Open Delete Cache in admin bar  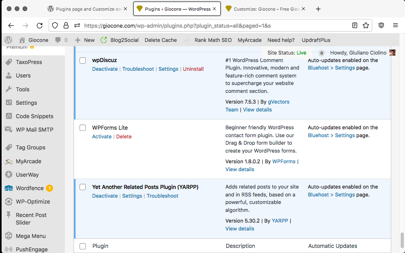click(161, 40)
